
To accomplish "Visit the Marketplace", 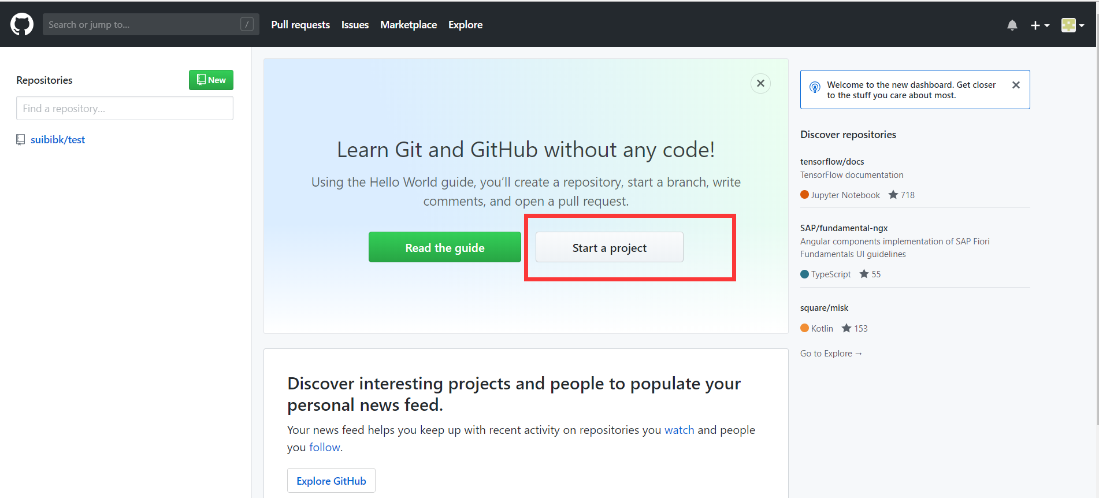I will [409, 25].
